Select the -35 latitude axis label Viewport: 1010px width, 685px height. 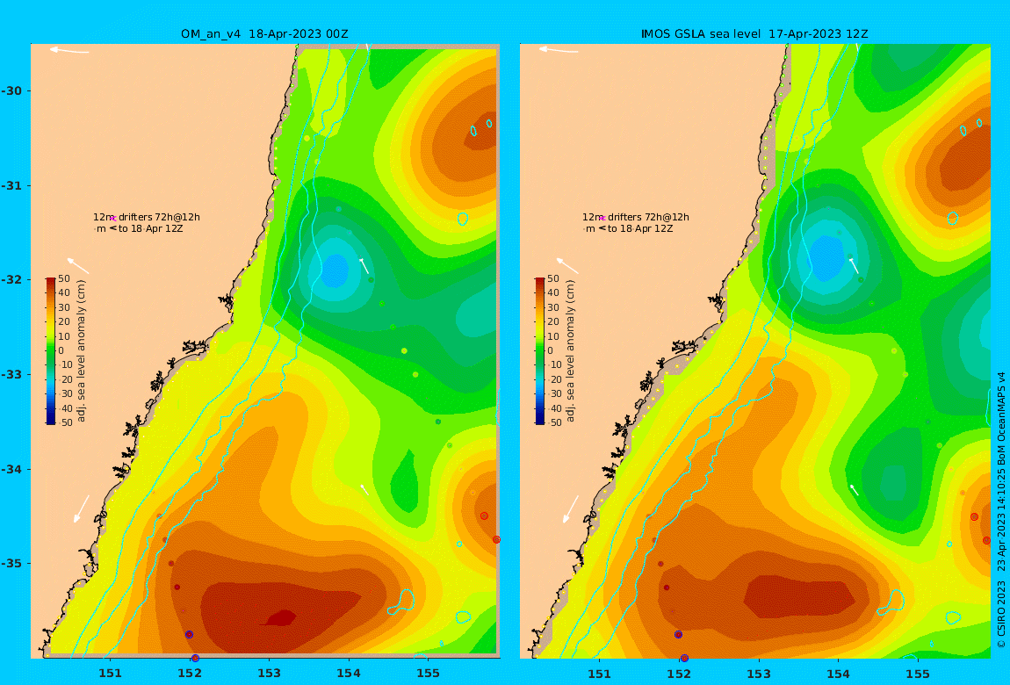pyautogui.click(x=11, y=563)
